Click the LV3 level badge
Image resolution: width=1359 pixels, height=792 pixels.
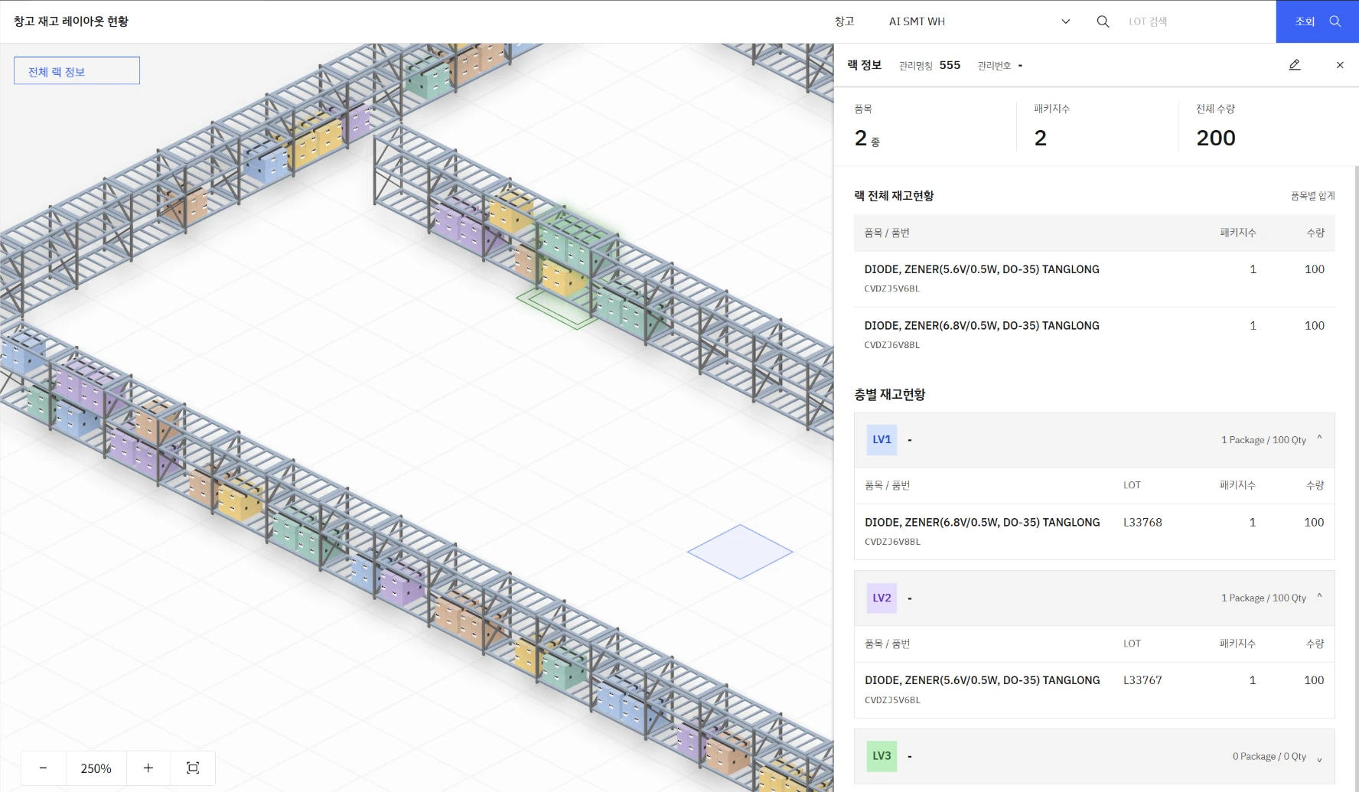(882, 756)
